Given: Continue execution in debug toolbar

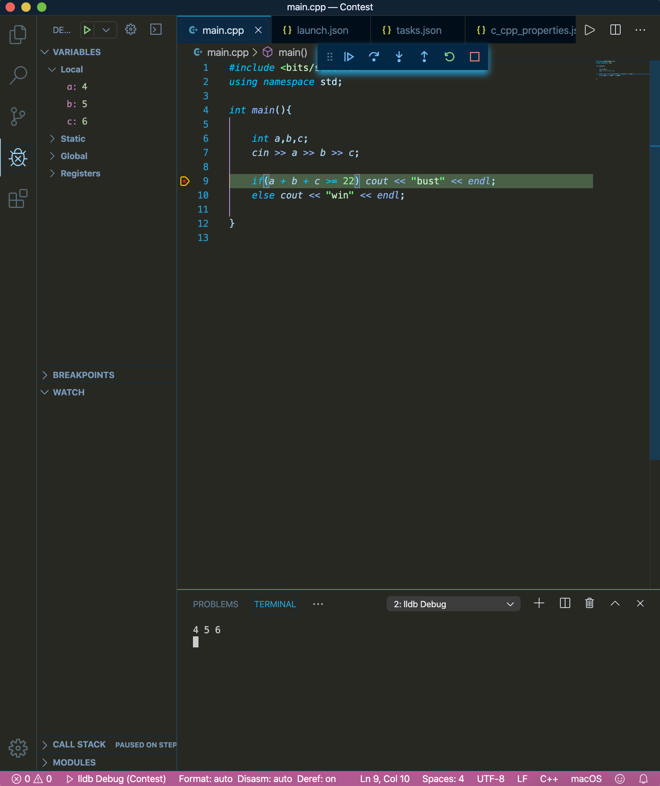Looking at the screenshot, I should coord(349,57).
